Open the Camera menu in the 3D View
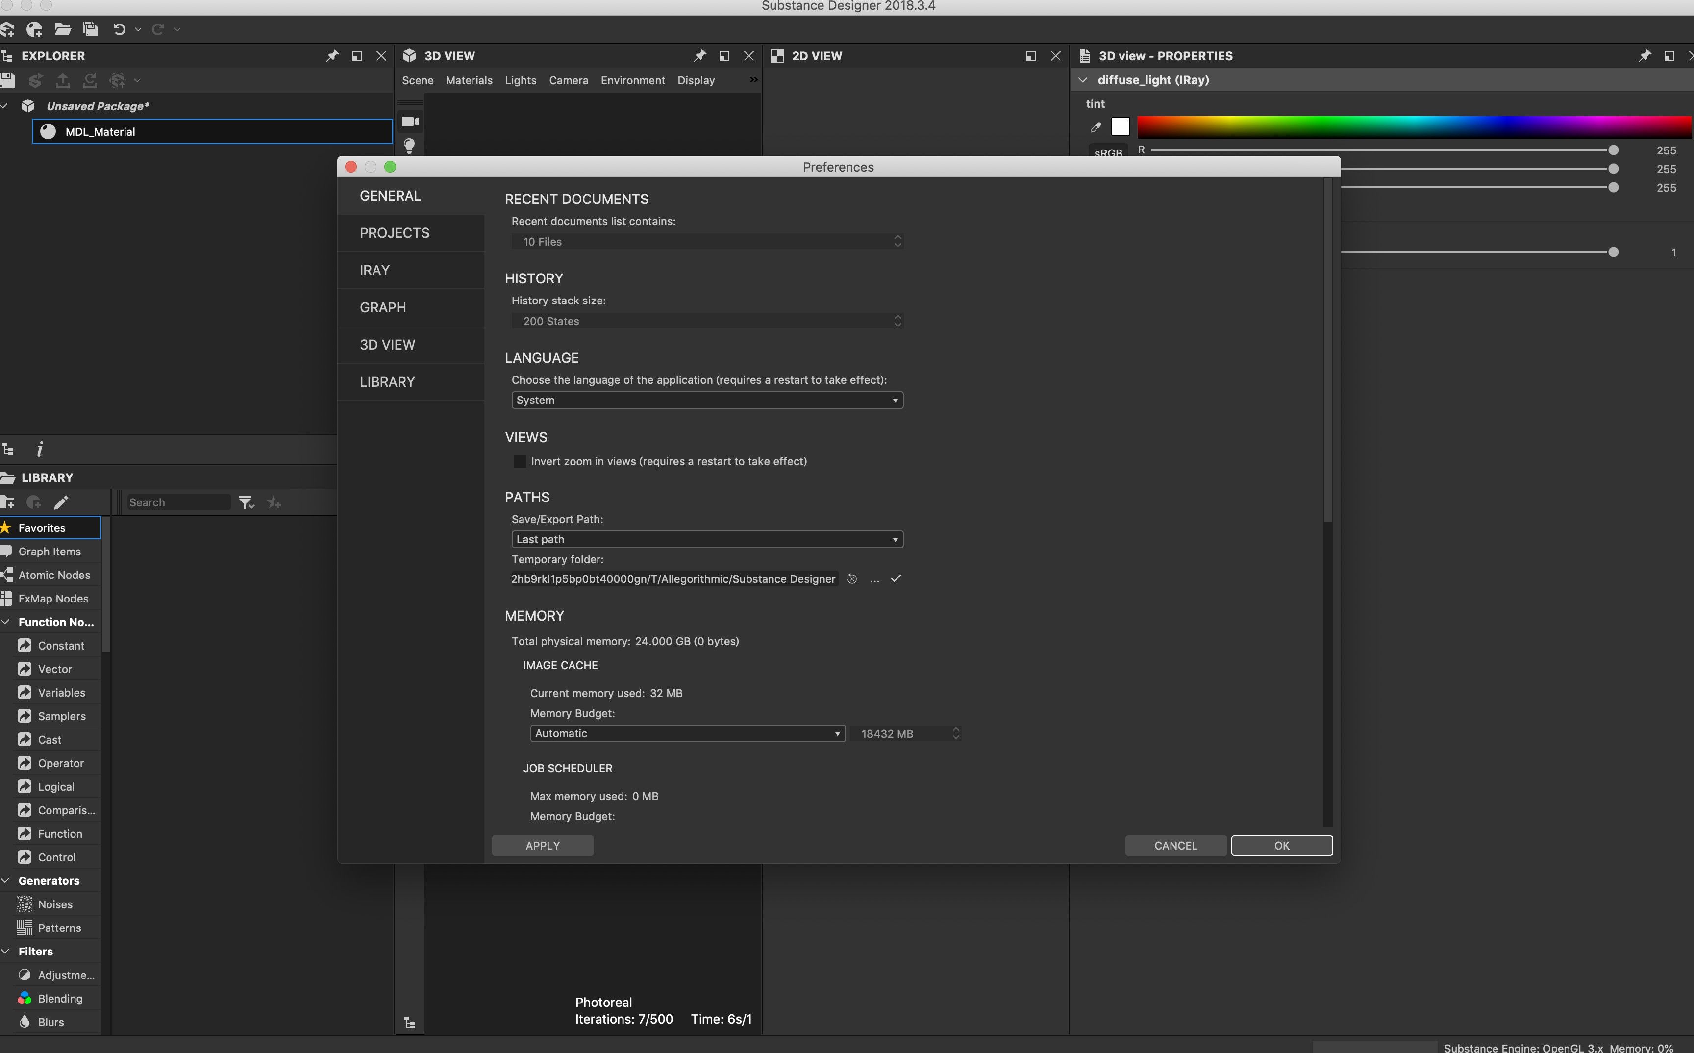The image size is (1694, 1053). point(569,81)
